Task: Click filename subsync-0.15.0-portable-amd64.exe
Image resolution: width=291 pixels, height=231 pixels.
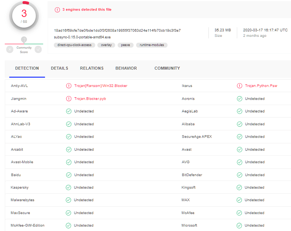Action: coord(82,37)
